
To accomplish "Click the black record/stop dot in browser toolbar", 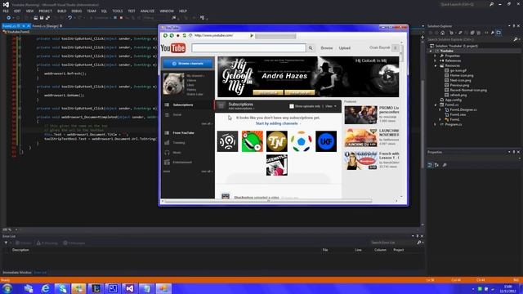I will pos(178,35).
